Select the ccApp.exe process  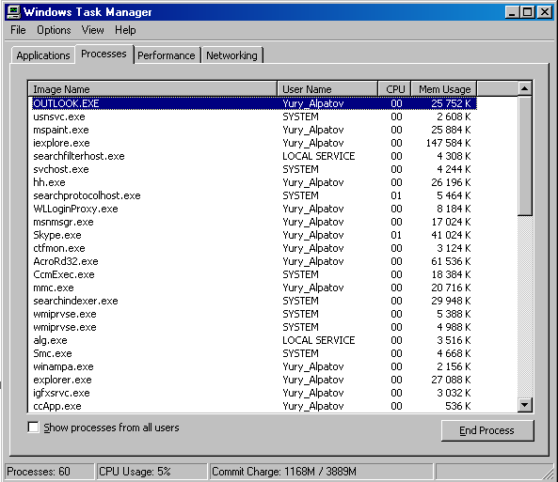[x=254, y=406]
